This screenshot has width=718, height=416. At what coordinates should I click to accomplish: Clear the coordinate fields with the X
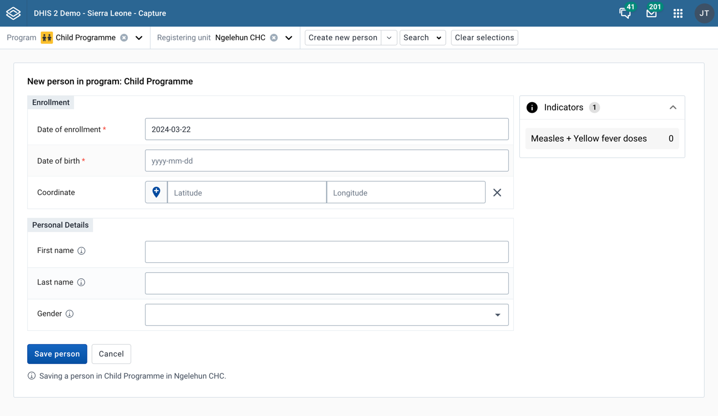497,192
